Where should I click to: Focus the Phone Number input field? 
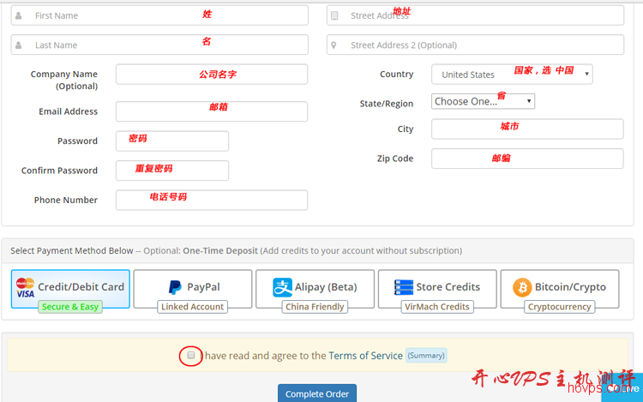click(212, 200)
